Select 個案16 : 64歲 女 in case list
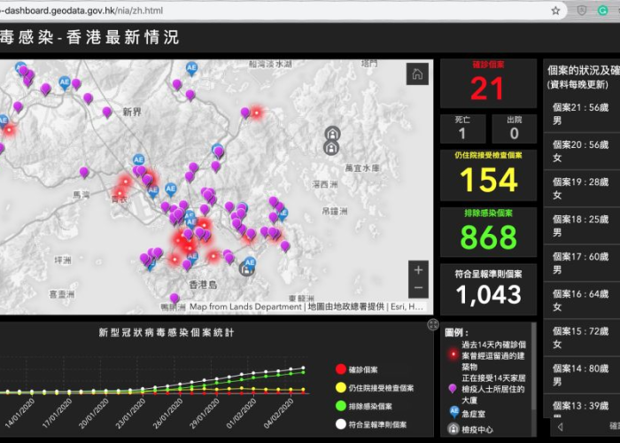This screenshot has height=443, width=620. click(582, 300)
